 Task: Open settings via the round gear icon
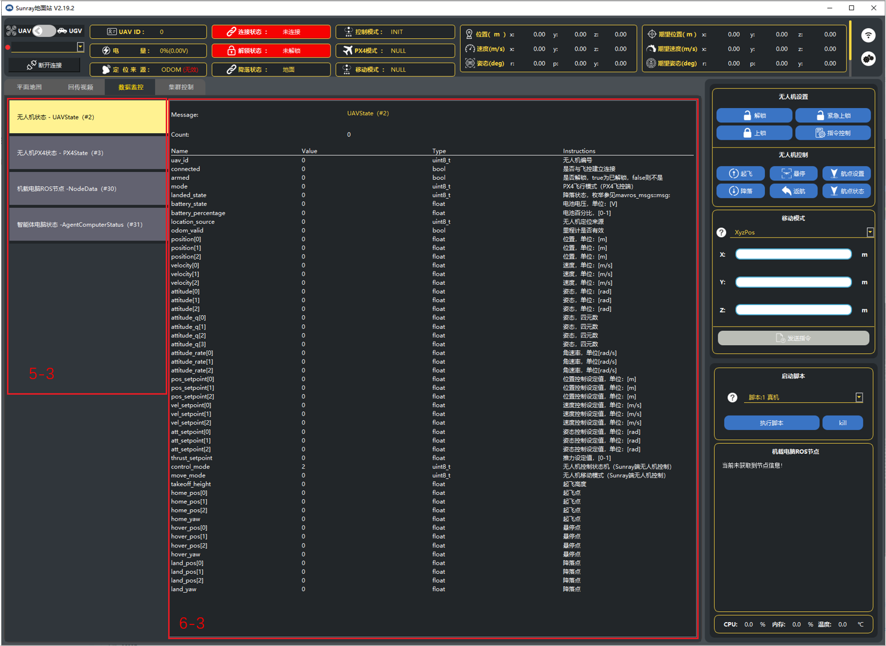click(x=868, y=59)
